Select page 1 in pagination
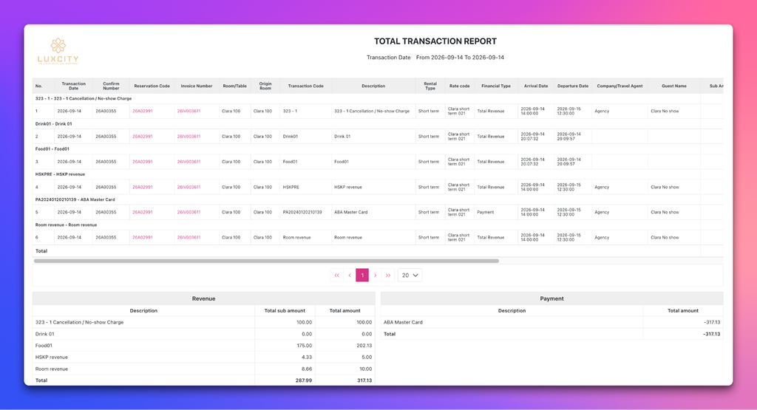 tap(362, 276)
